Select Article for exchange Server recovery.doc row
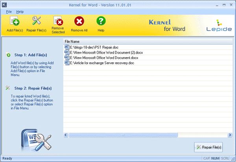236x162 pixels. 148,63
